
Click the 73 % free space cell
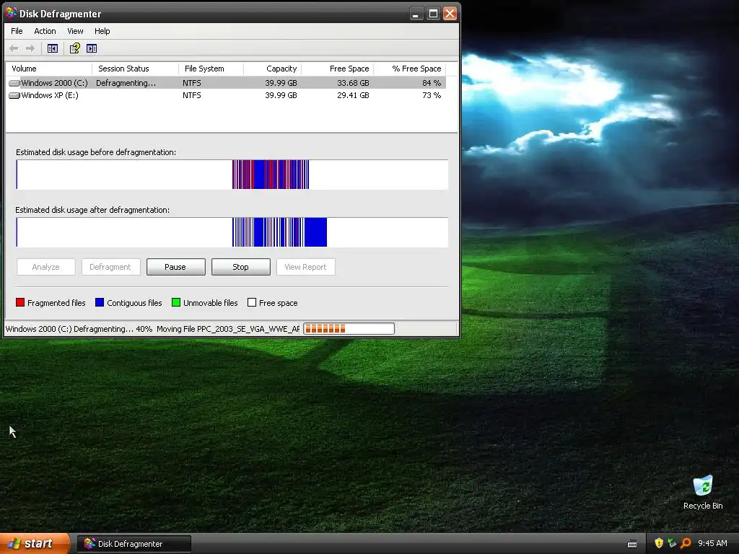(x=432, y=95)
